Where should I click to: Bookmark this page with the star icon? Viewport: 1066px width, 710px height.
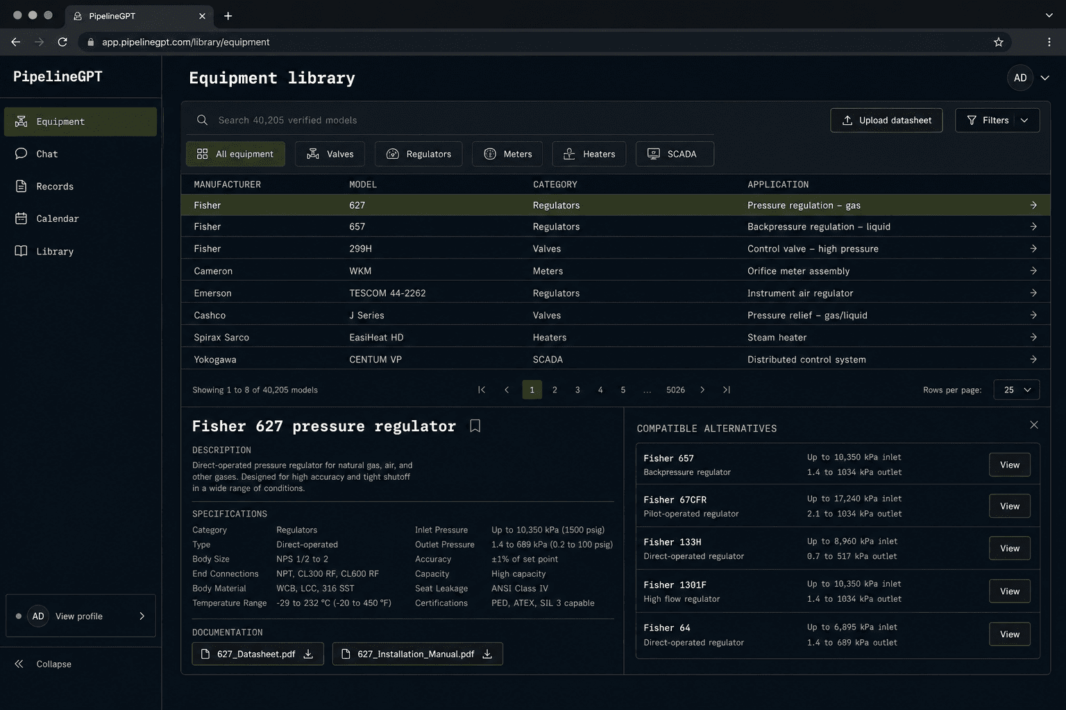tap(999, 42)
